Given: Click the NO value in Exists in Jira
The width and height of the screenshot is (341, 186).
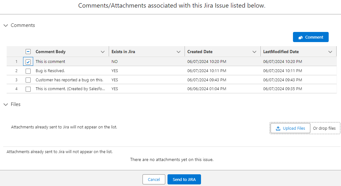Looking at the screenshot, I should coord(115,62).
